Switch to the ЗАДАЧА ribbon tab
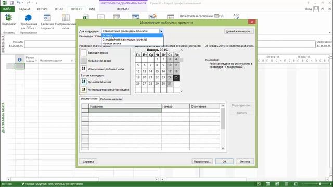Image resolution: width=333 pixels, height=187 pixels. [24, 9]
